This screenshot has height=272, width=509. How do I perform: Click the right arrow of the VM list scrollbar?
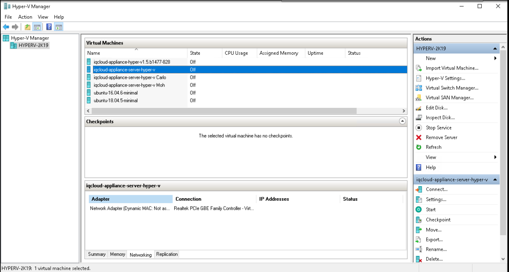pos(404,111)
